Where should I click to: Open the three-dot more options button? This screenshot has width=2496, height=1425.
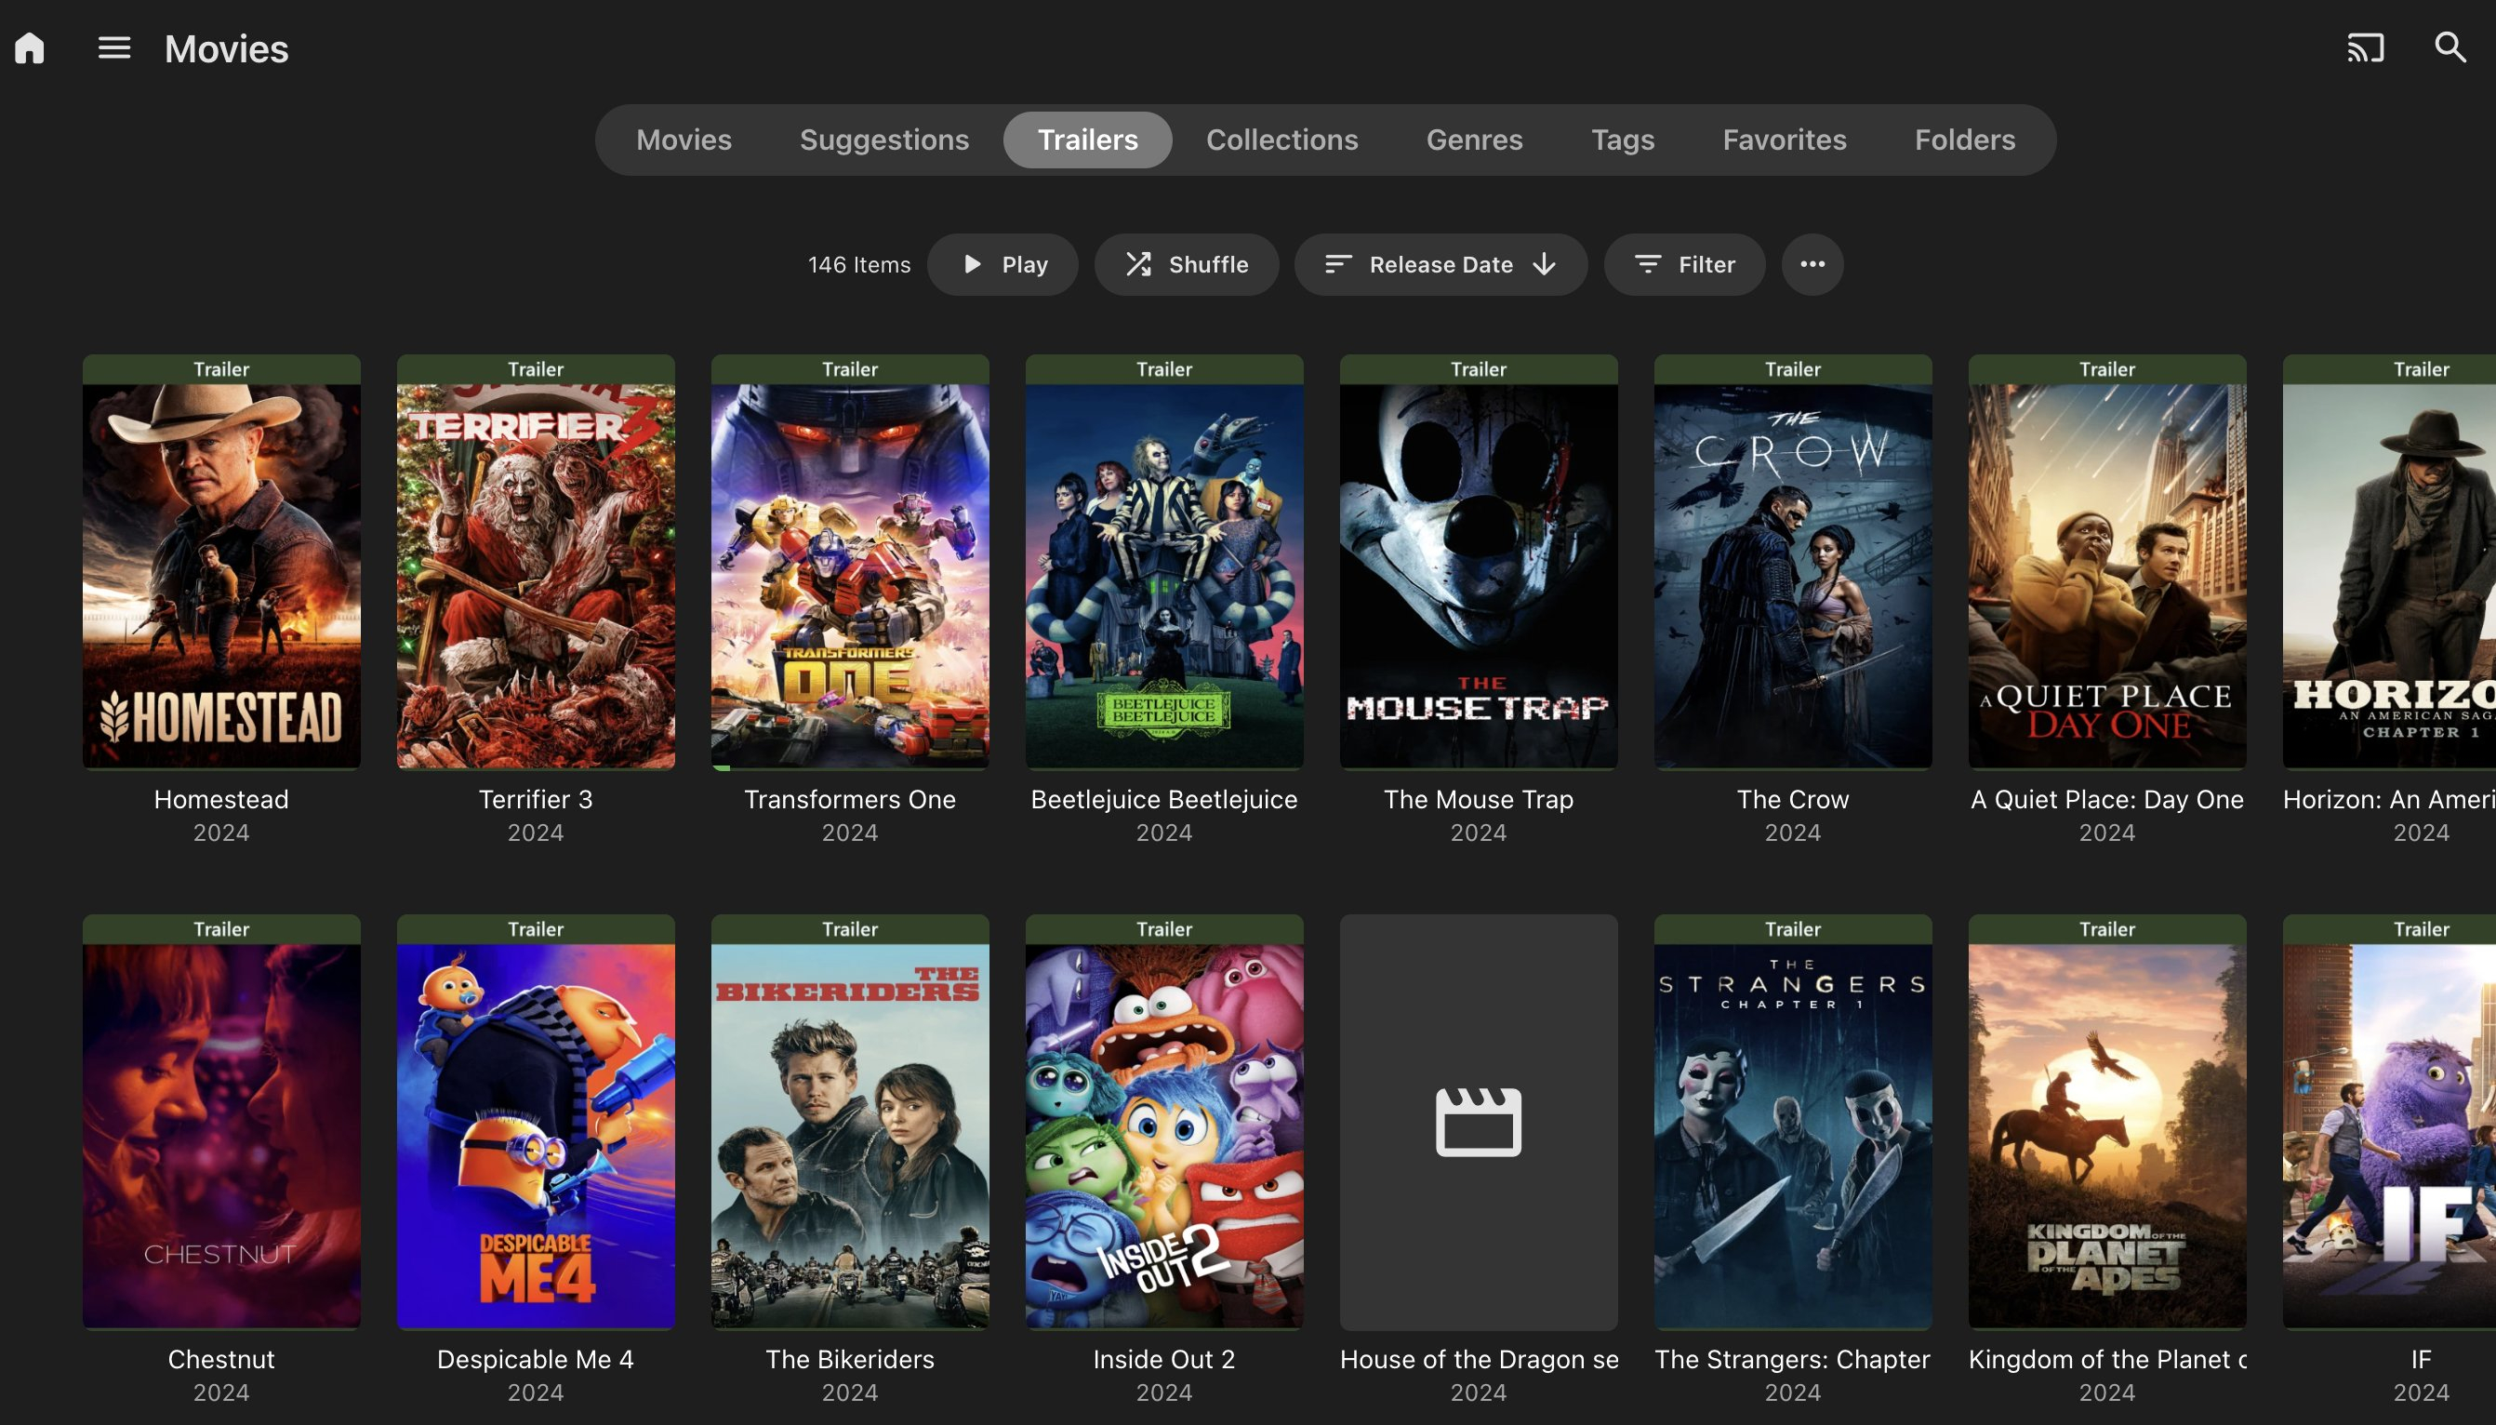(1812, 264)
